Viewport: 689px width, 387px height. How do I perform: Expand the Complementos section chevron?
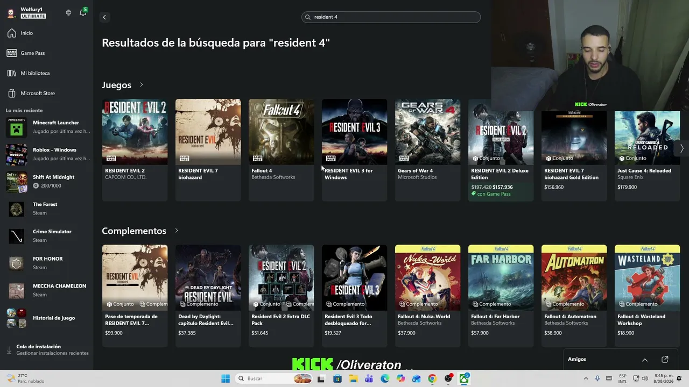[177, 231]
